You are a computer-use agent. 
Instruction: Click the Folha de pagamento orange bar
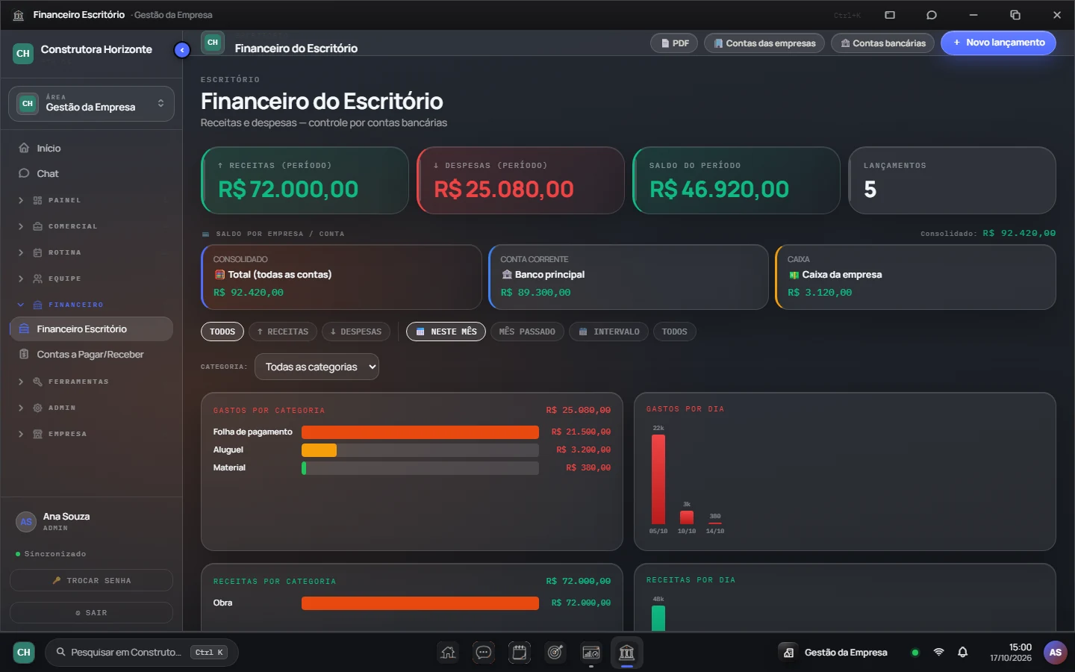[420, 432]
